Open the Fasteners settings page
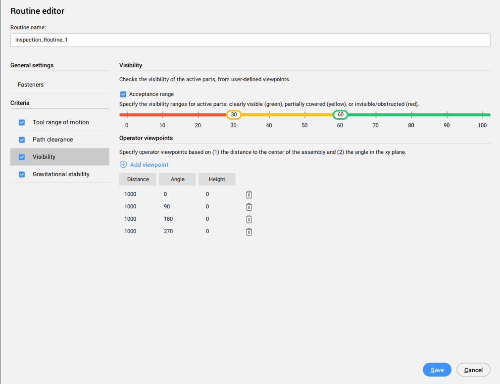Screen dimensions: 500x384 point(31,85)
